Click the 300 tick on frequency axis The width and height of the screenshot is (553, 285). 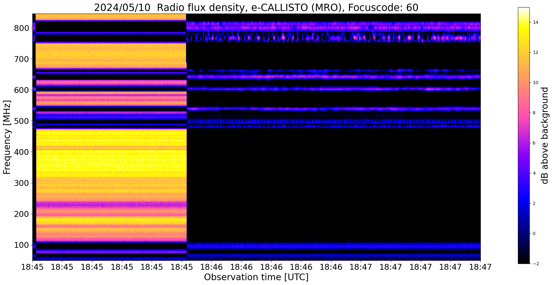click(21, 183)
